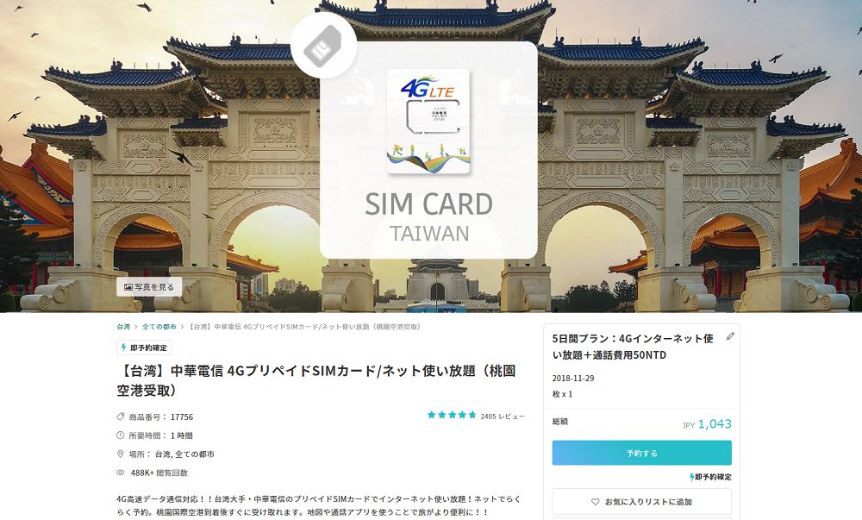Viewport: 862px width, 520px height.
Task: Click the heart icon in wishlist button
Action: coord(595,502)
